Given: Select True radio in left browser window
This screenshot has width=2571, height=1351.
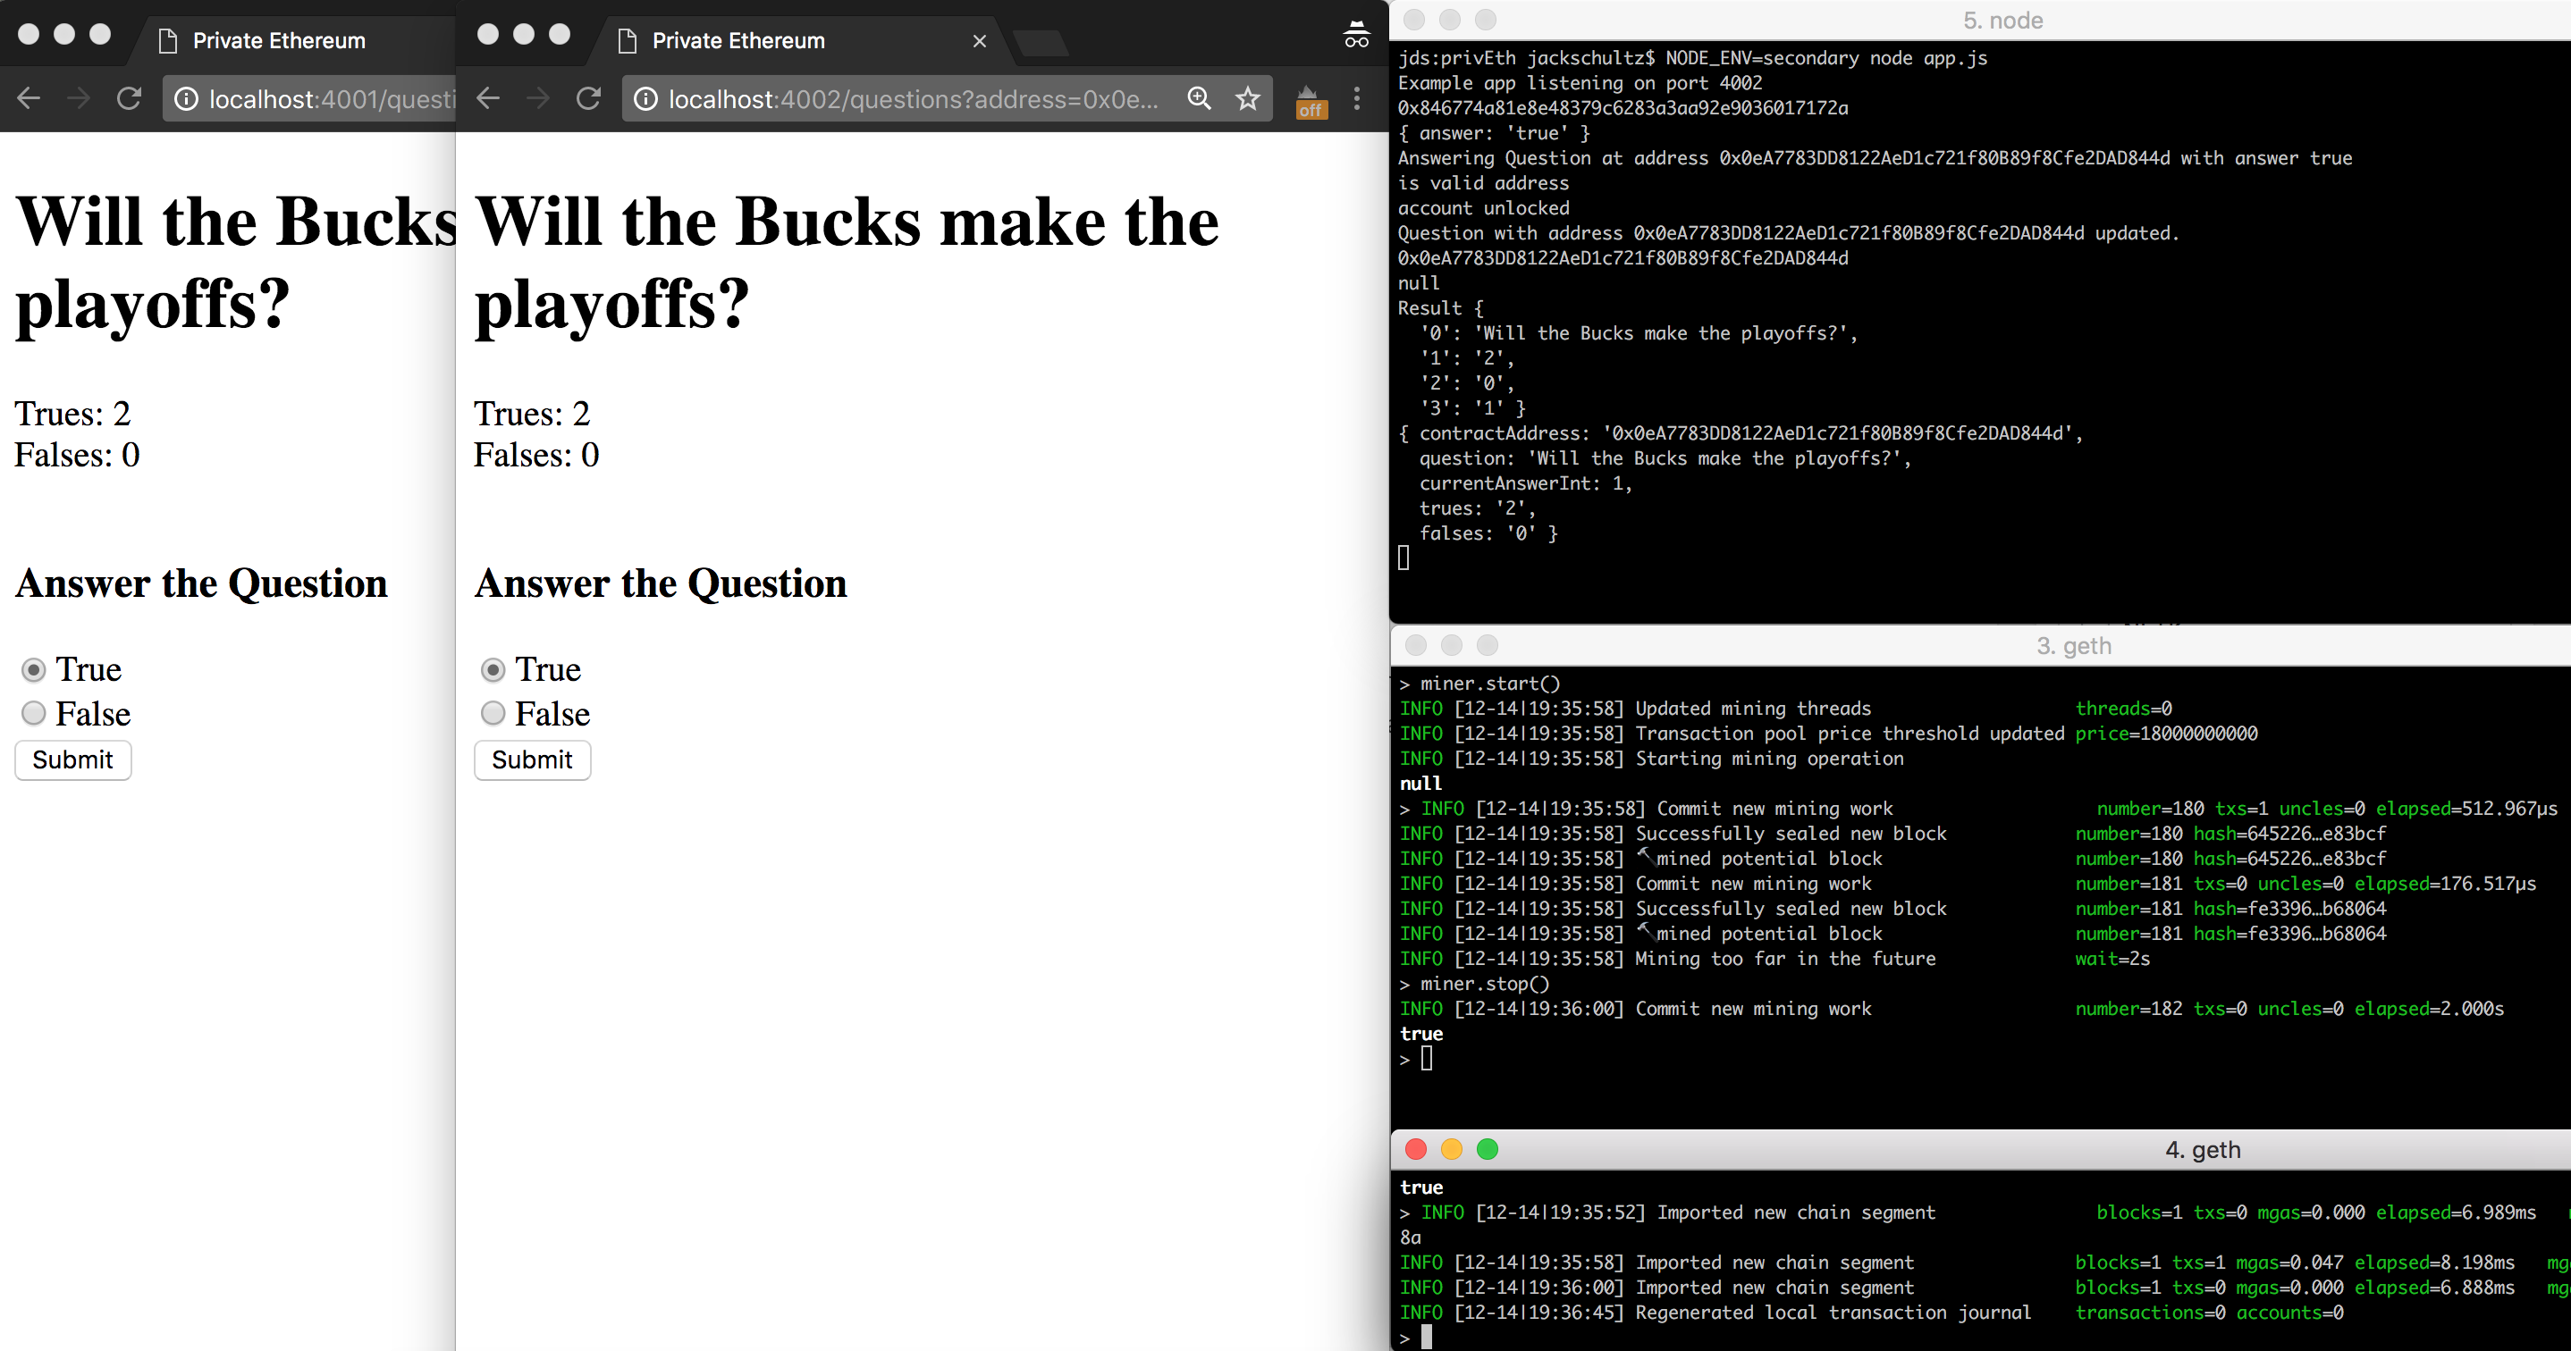Looking at the screenshot, I should tap(34, 669).
